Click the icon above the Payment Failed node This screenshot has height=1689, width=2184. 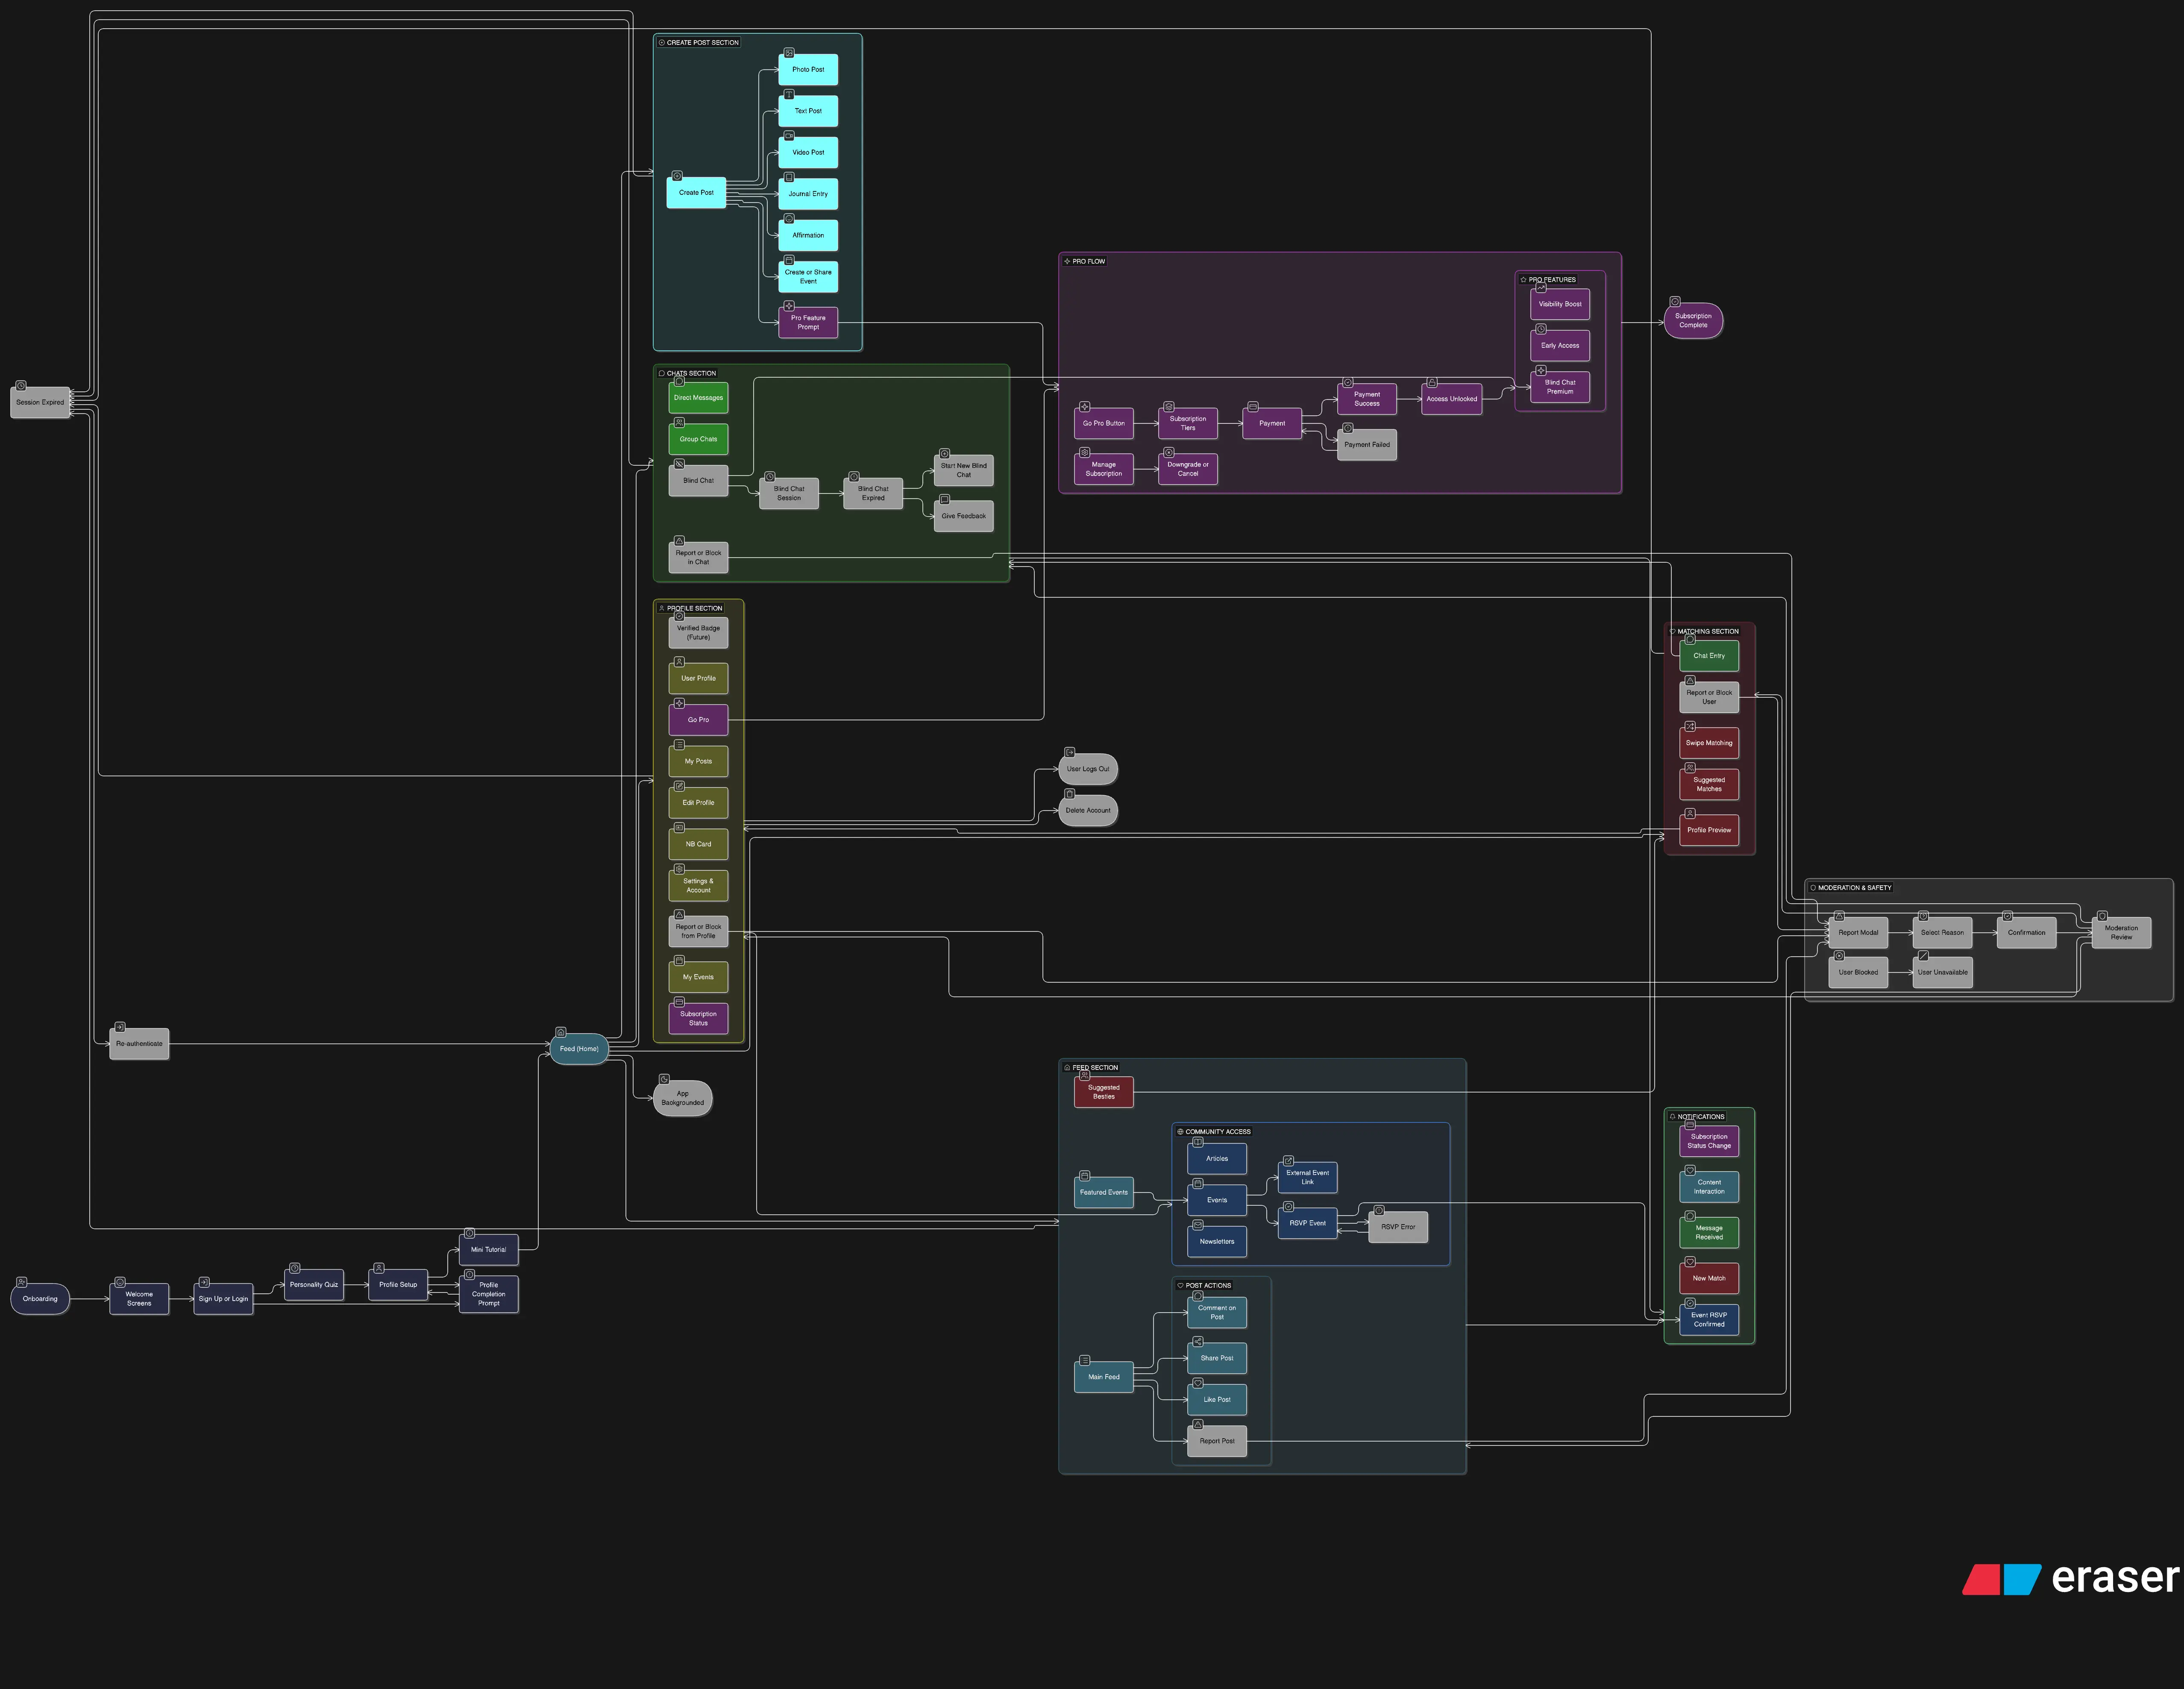[1348, 428]
